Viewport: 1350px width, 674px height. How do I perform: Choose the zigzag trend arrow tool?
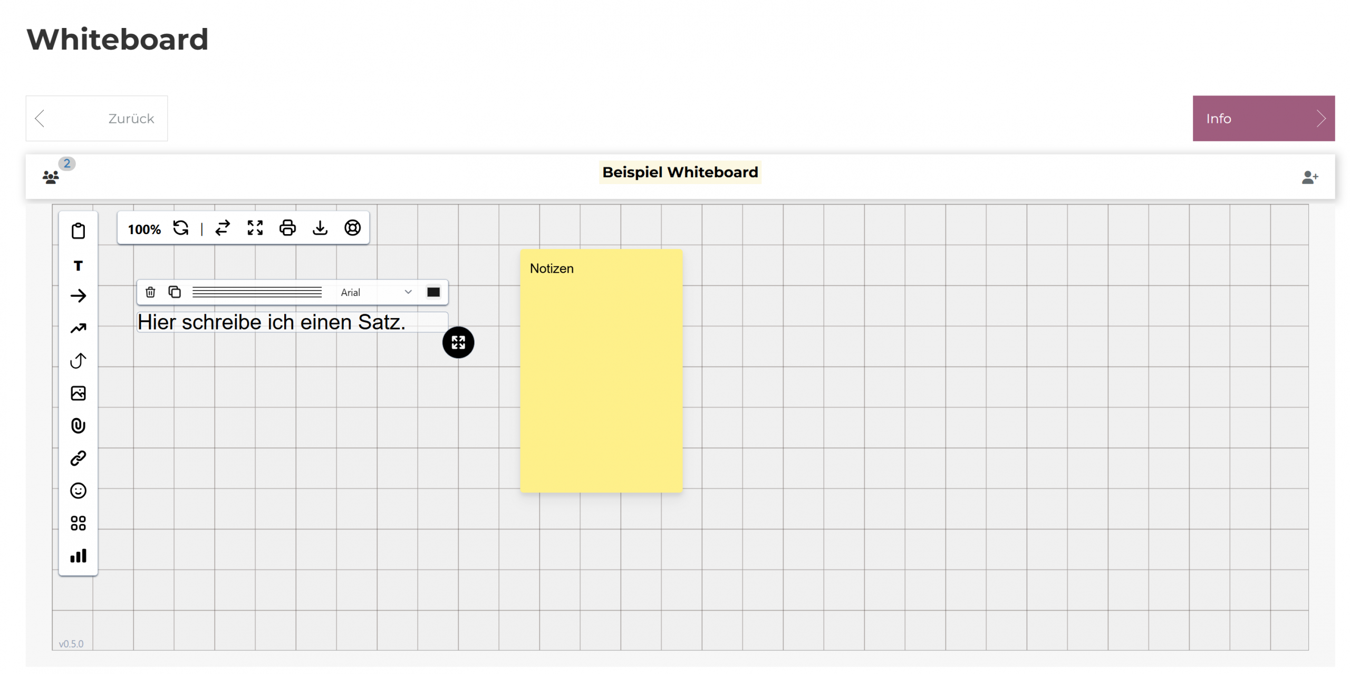78,328
